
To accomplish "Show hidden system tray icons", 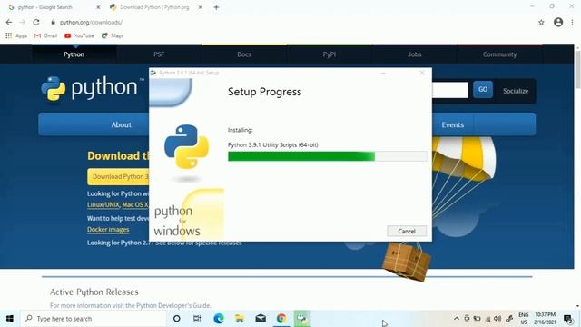I will [x=457, y=319].
